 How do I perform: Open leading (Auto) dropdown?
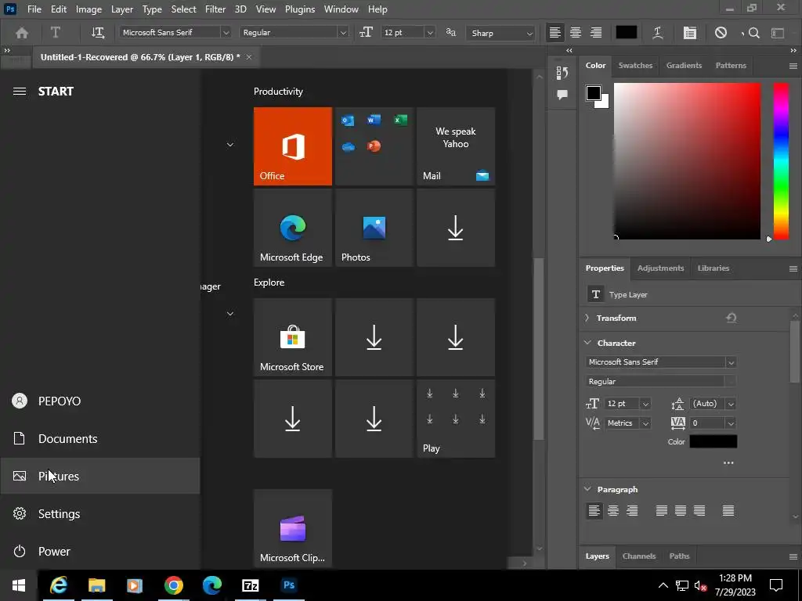pos(731,405)
